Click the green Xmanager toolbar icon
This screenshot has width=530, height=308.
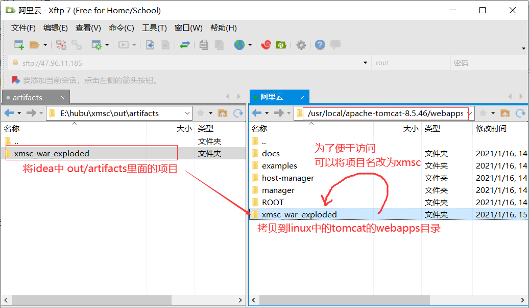click(x=281, y=45)
